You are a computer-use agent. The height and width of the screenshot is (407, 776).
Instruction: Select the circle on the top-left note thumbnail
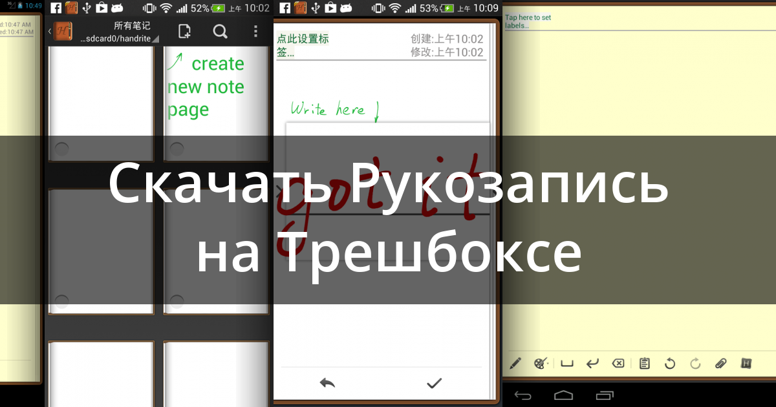(x=61, y=149)
